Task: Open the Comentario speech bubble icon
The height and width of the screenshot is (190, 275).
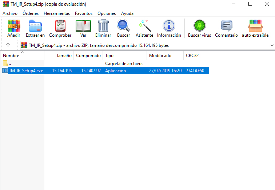Action: (226, 26)
